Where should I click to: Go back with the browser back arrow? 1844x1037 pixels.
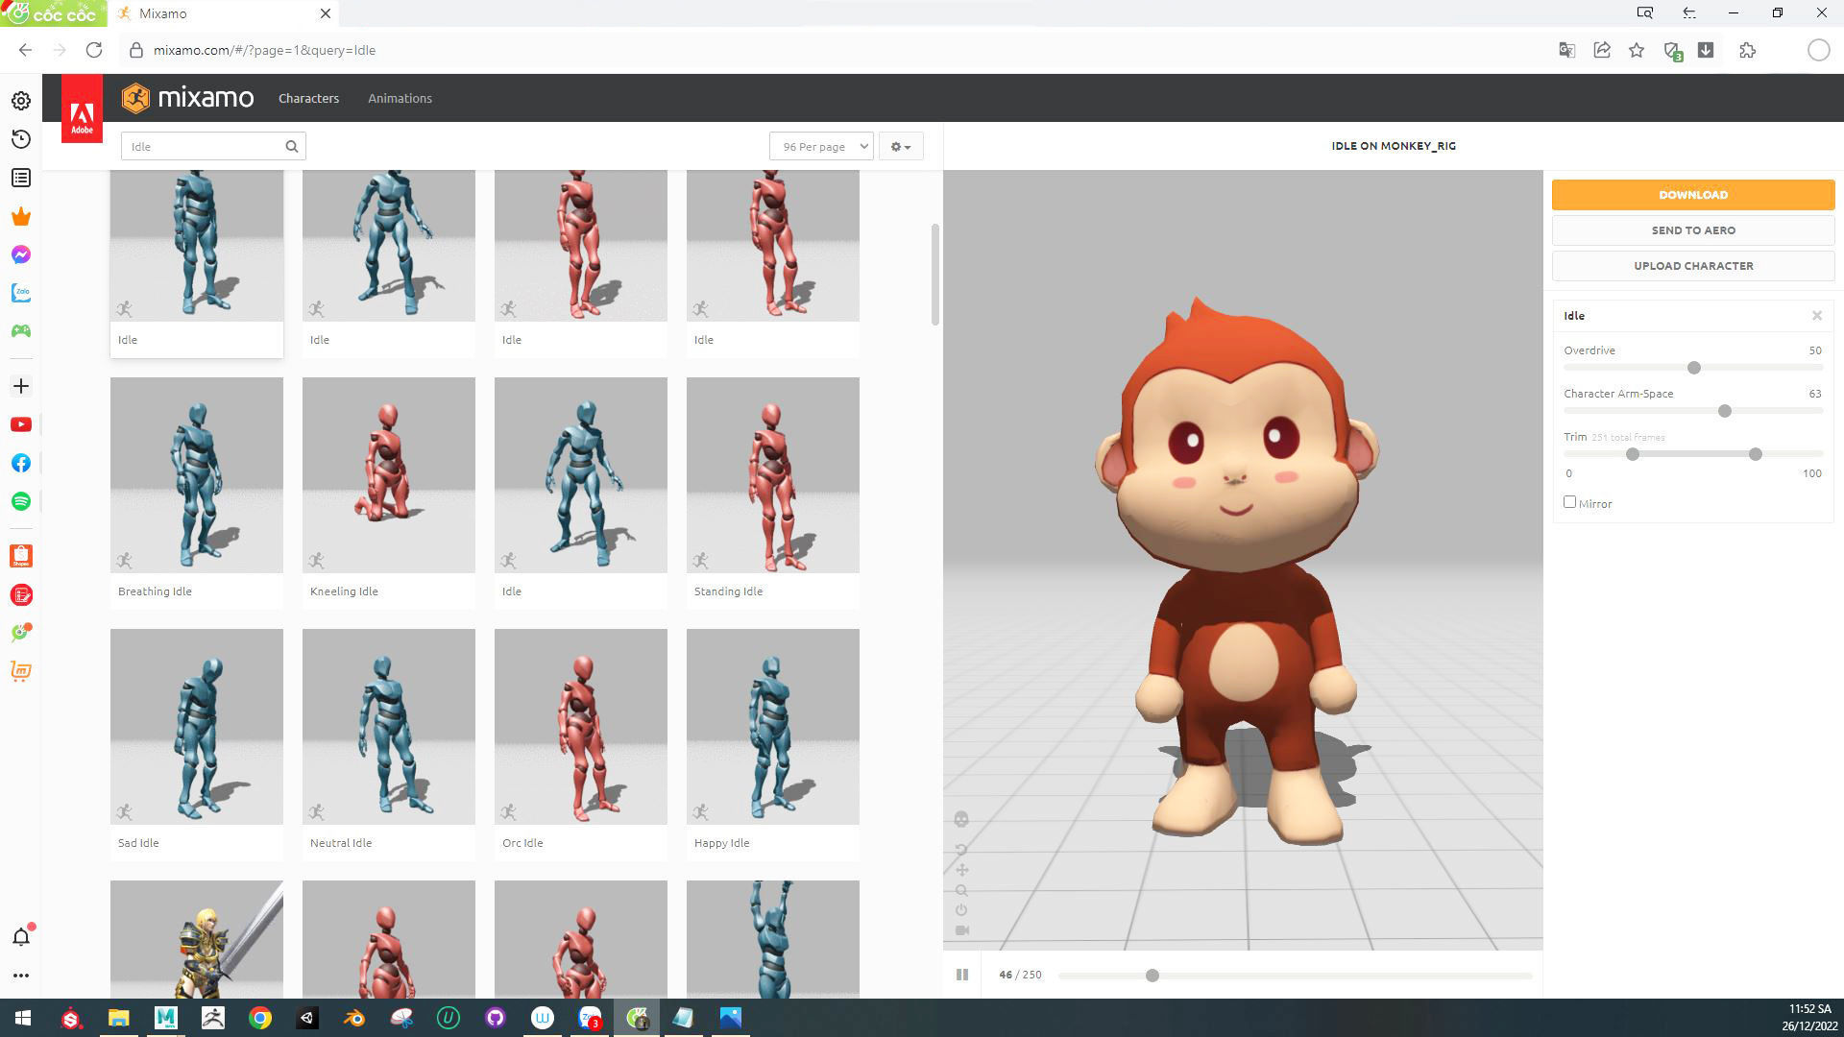click(x=25, y=50)
